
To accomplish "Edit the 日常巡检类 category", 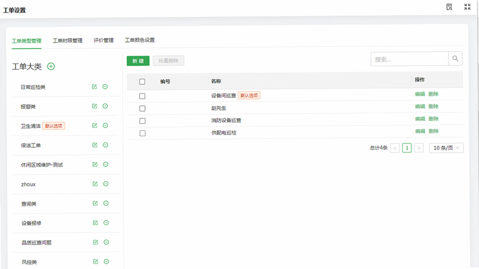I will pos(95,87).
